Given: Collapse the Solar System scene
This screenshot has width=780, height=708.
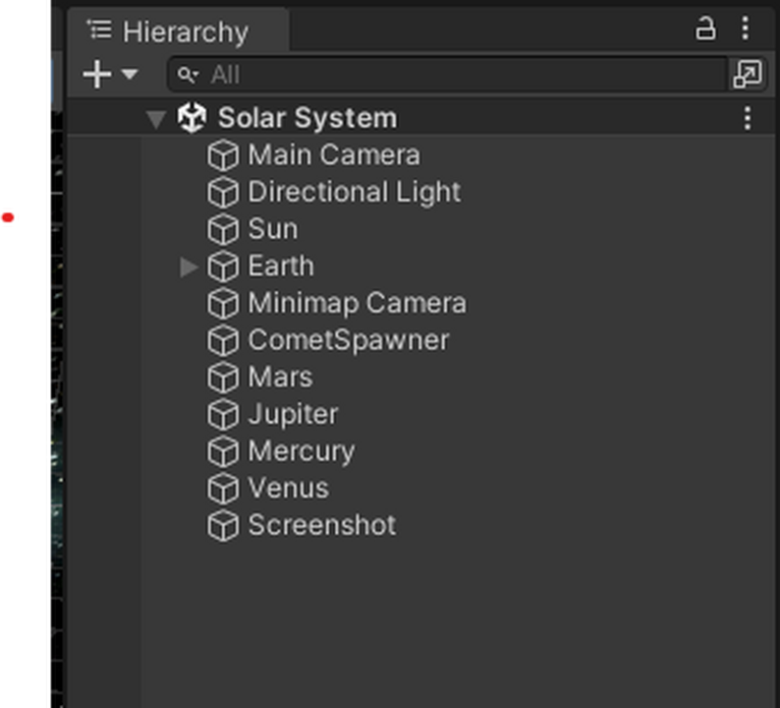Looking at the screenshot, I should click(155, 119).
